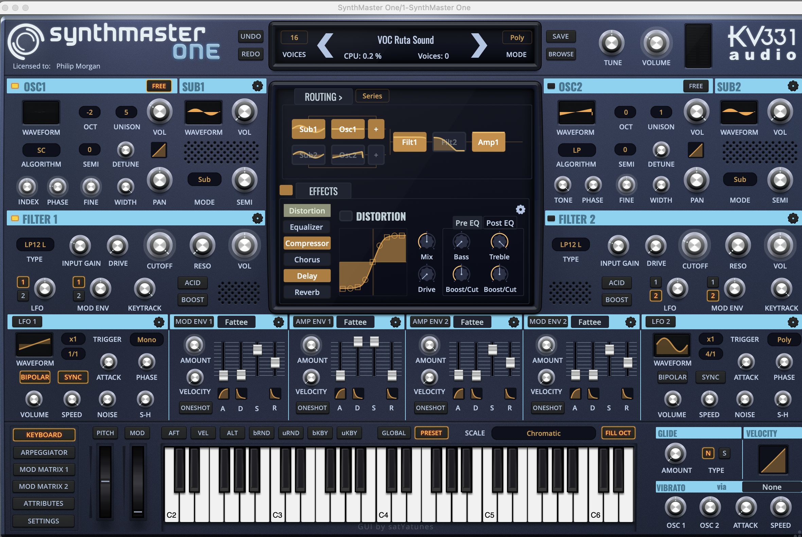Select the AMP ENV 1 release curve shape
The height and width of the screenshot is (537, 802).
(392, 394)
